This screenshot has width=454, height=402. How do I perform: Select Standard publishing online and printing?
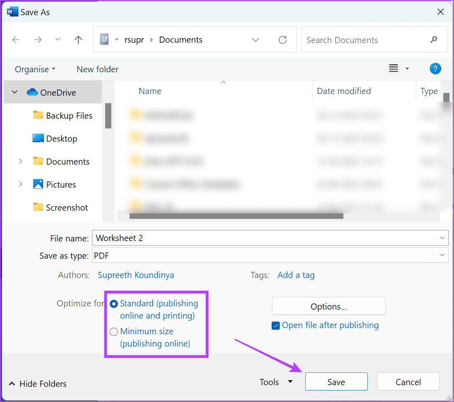[x=154, y=309]
